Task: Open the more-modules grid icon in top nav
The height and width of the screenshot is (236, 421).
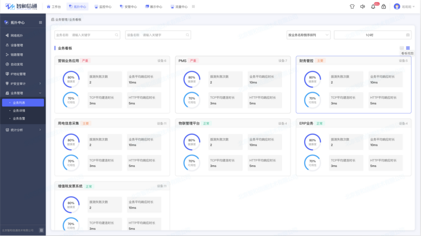Action: point(193,7)
